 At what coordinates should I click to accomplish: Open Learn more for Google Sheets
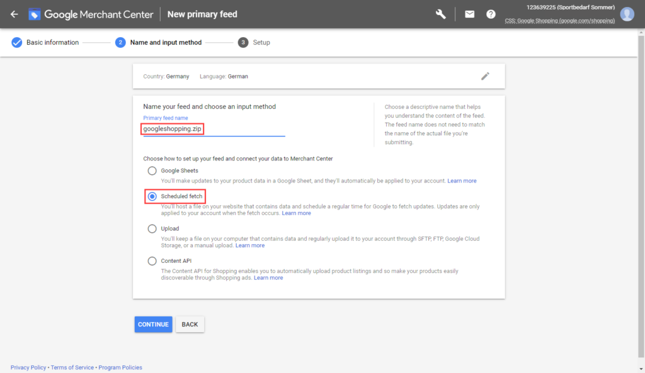[462, 181]
